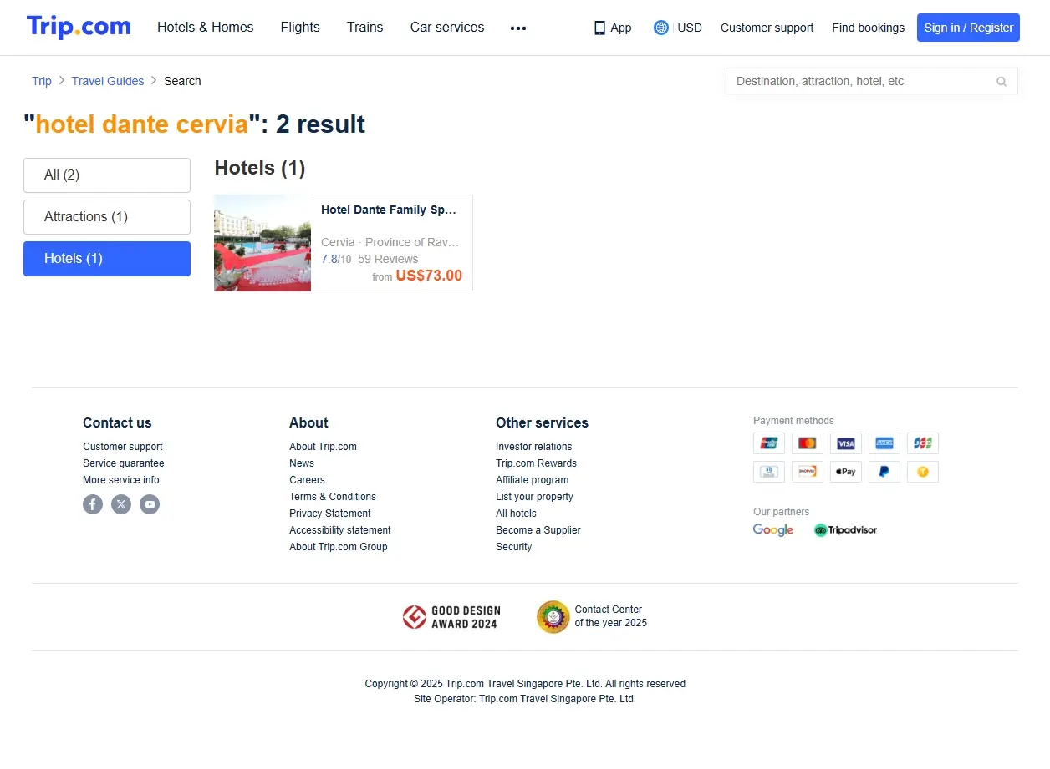Click the Trip.com logo
The image size is (1050, 769).
[79, 27]
